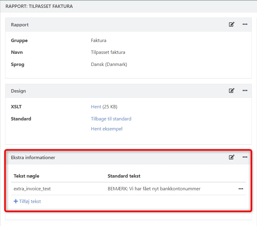Download the XSLT via Hent link
257x226 pixels.
[96, 107]
